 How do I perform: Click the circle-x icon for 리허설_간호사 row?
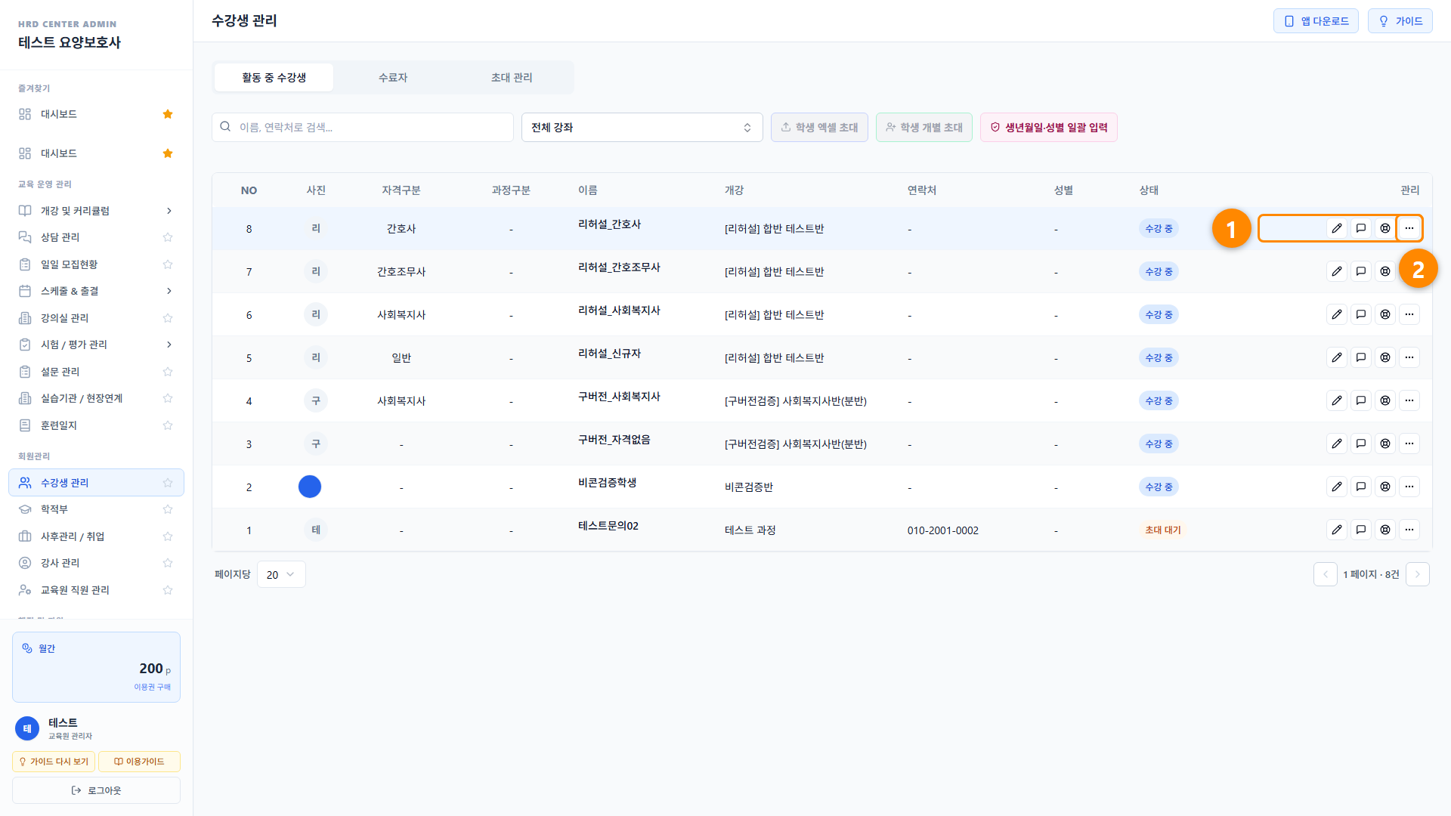(1385, 228)
